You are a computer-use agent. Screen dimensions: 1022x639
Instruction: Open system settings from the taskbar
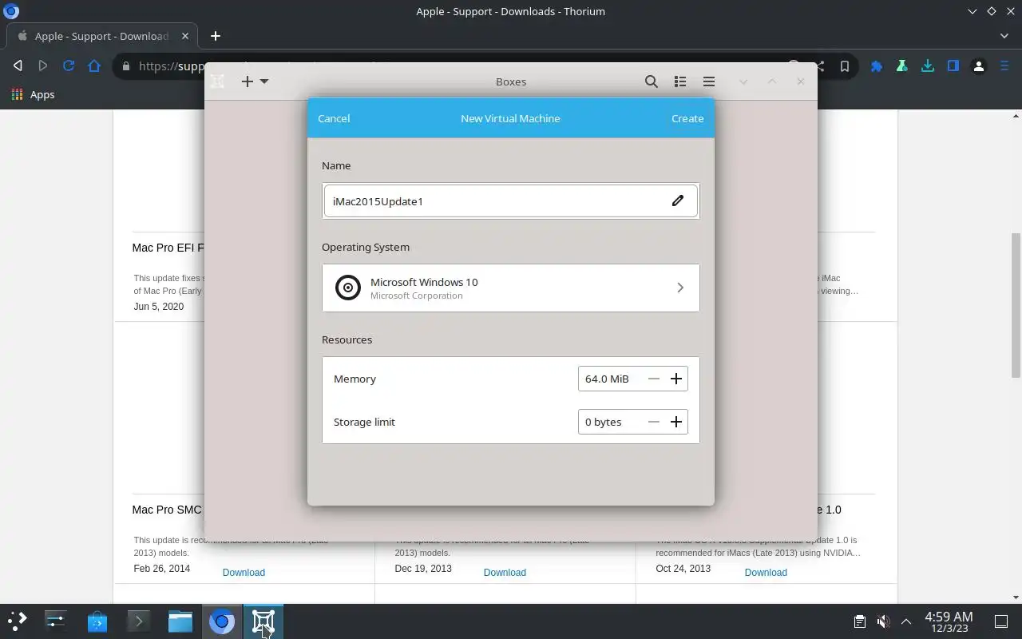(56, 621)
